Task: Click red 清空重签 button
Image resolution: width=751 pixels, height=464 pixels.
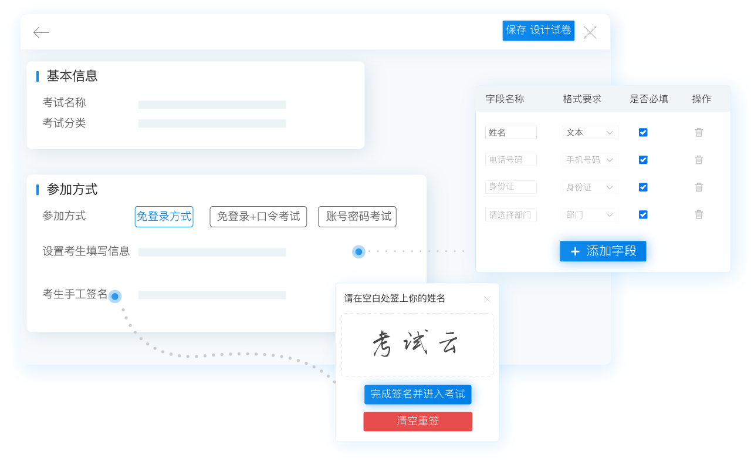Action: pos(418,422)
